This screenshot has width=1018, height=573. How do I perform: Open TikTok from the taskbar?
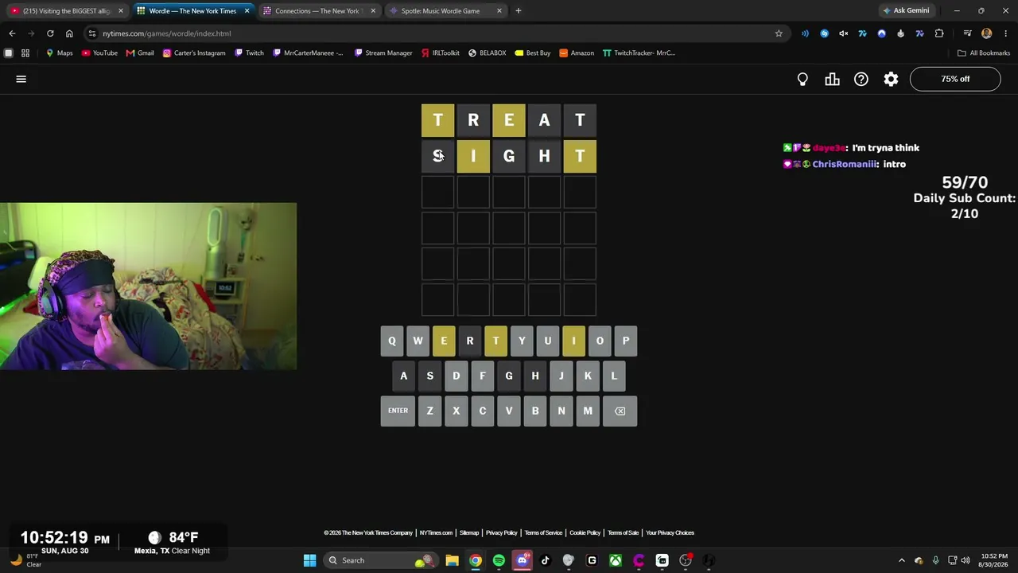pyautogui.click(x=545, y=560)
